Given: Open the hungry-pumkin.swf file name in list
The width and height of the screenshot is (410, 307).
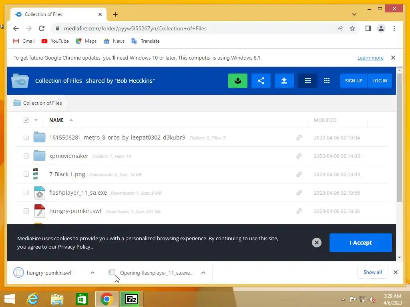Looking at the screenshot, I should pos(75,211).
